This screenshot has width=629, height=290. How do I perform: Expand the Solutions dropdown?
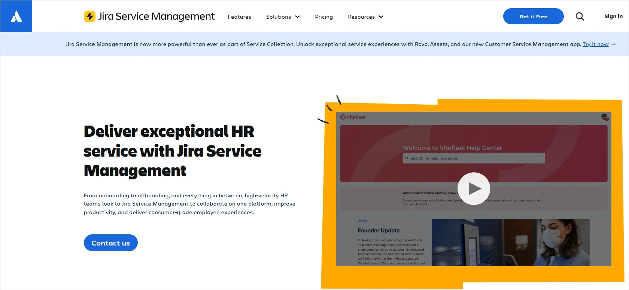pos(283,17)
